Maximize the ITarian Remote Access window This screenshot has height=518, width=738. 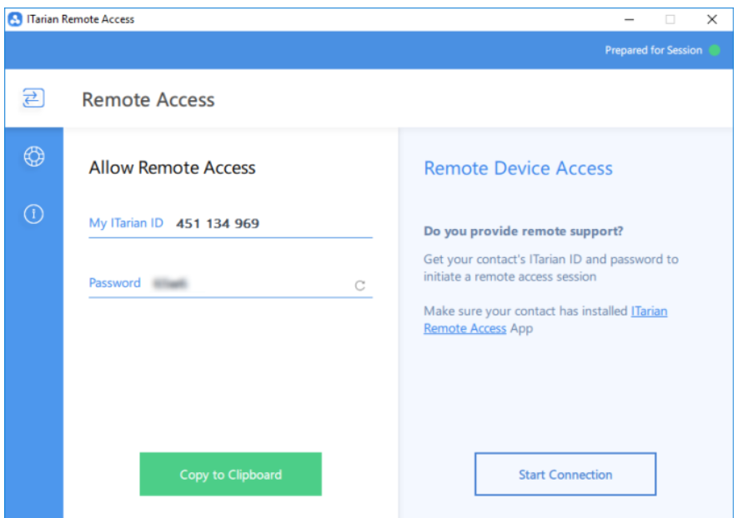click(670, 19)
